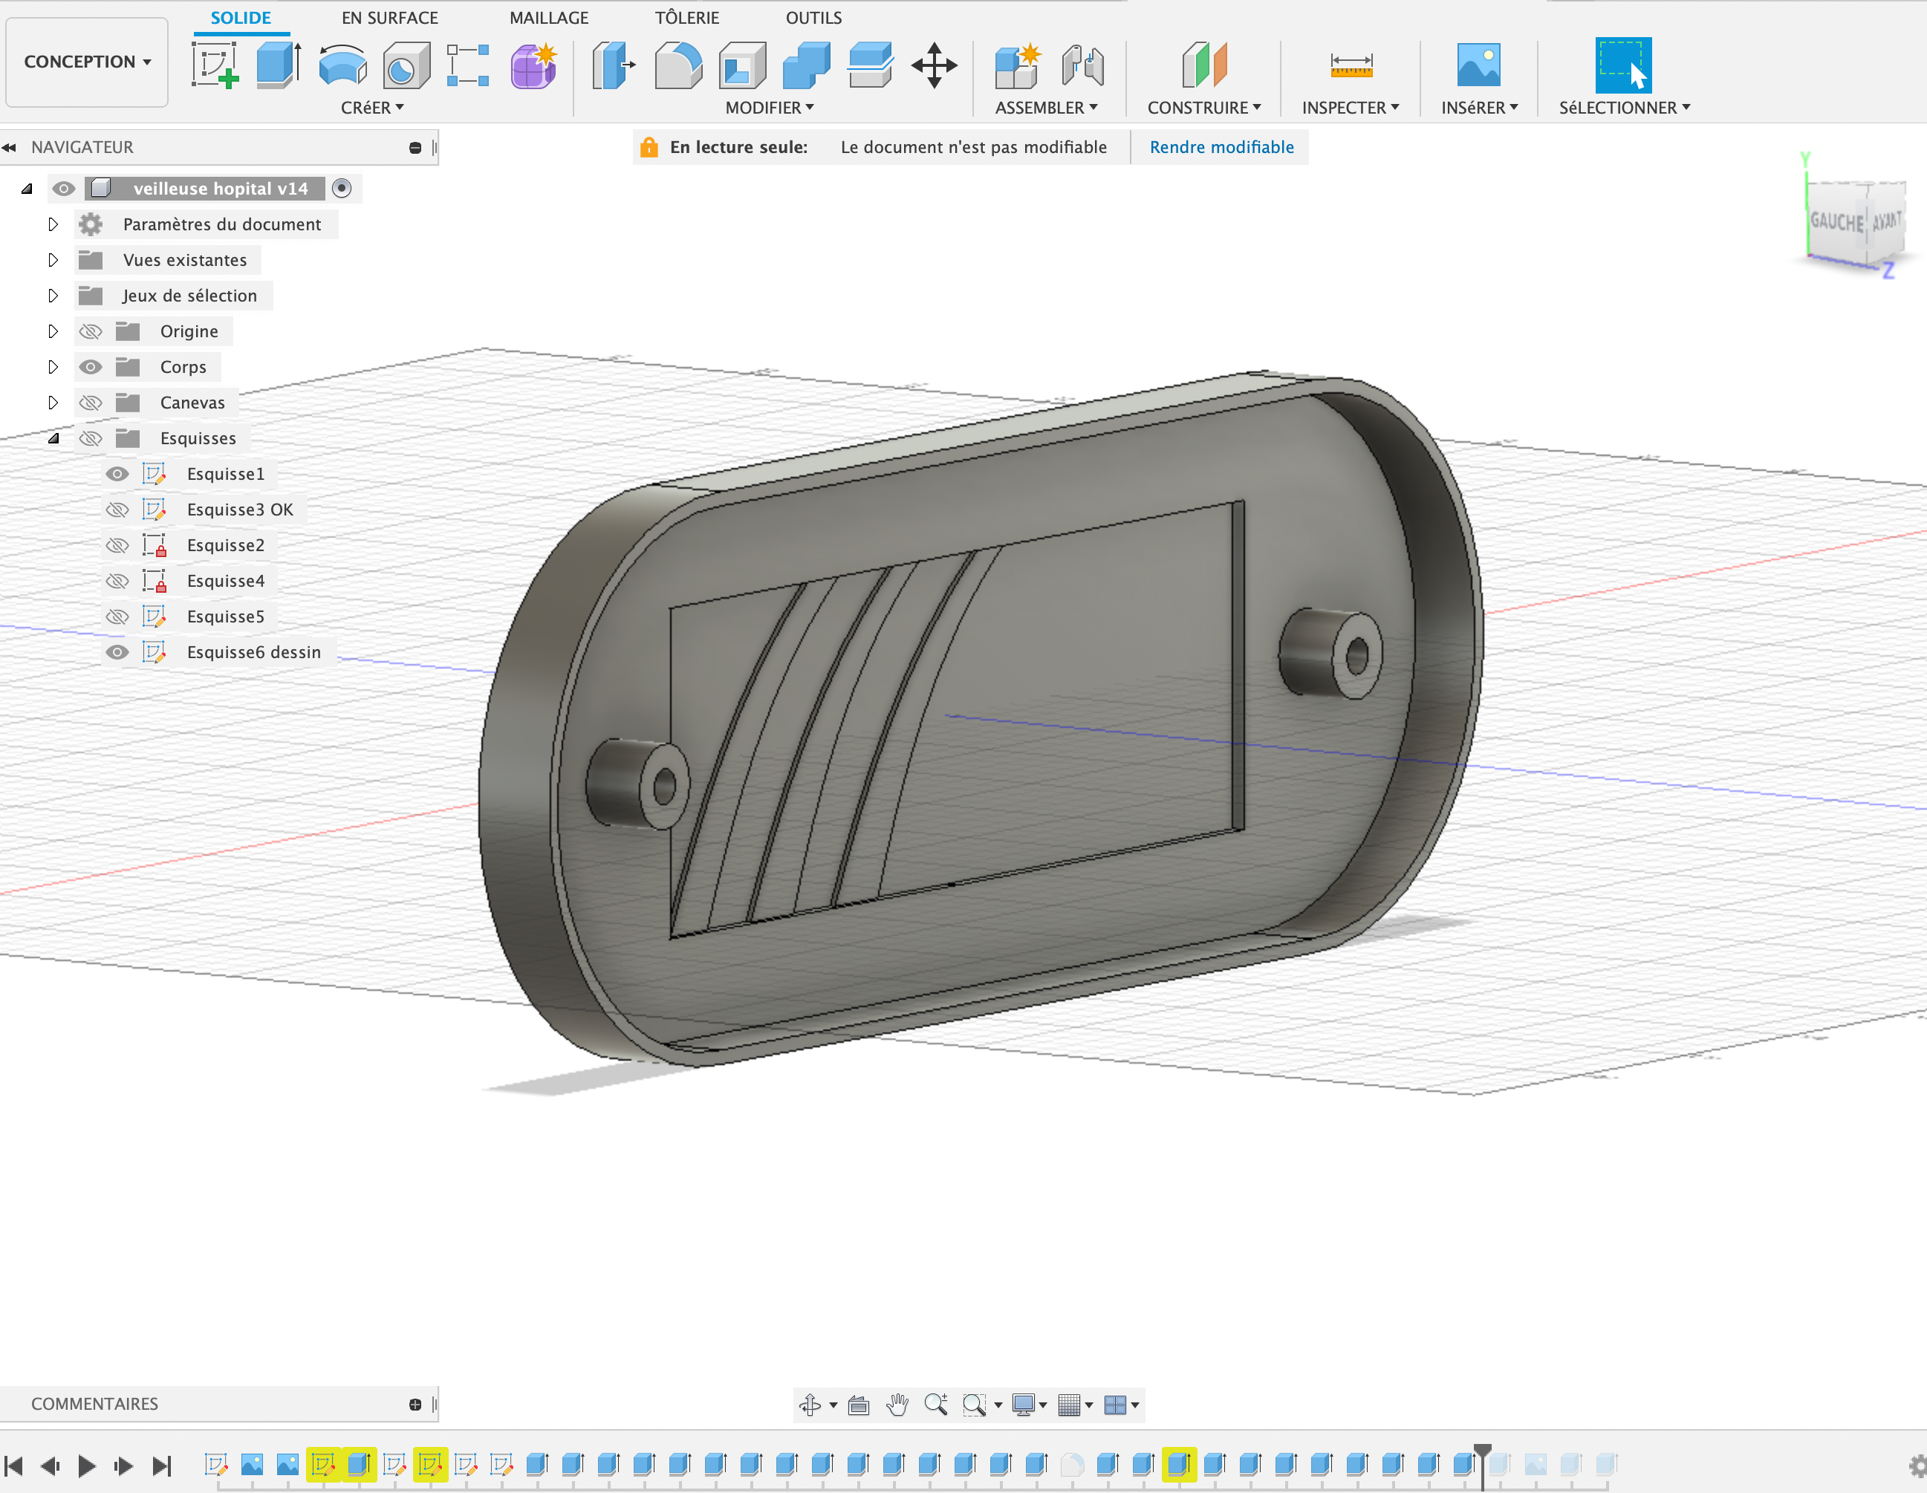The height and width of the screenshot is (1493, 1927).
Task: Click the New Component icon in Assembler
Action: coord(1017,65)
